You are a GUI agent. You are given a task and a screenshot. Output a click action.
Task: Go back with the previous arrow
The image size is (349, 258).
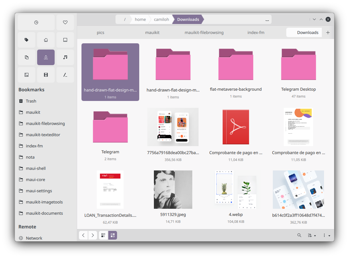[83, 235]
